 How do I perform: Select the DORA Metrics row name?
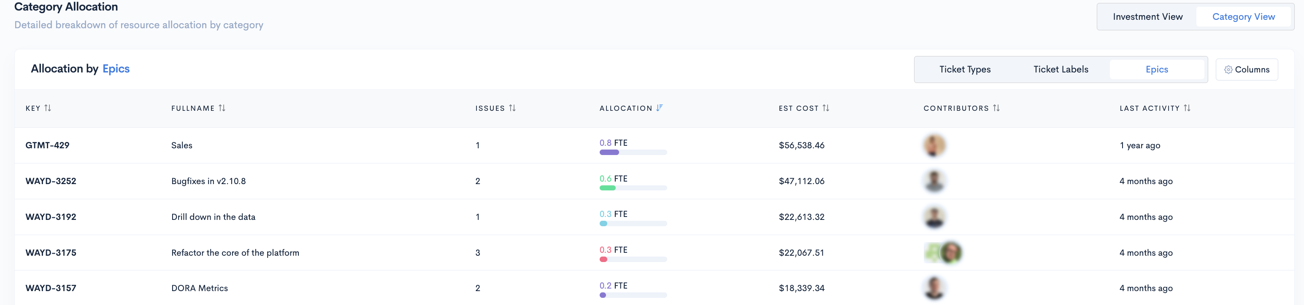pos(200,288)
